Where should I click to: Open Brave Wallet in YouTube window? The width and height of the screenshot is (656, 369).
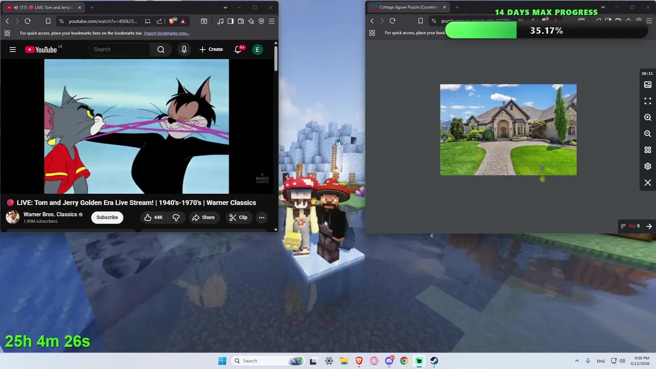pos(241,21)
